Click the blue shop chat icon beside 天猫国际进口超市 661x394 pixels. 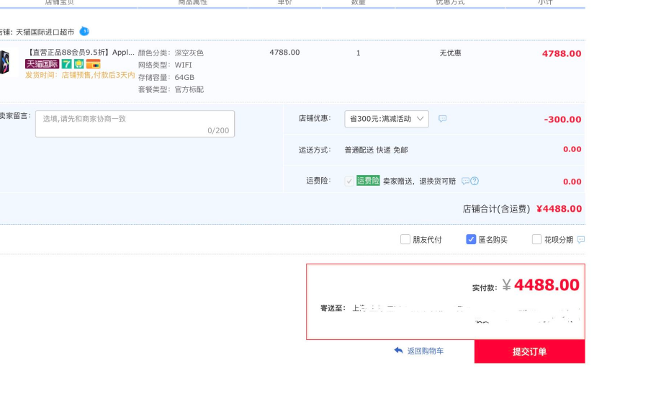point(84,31)
